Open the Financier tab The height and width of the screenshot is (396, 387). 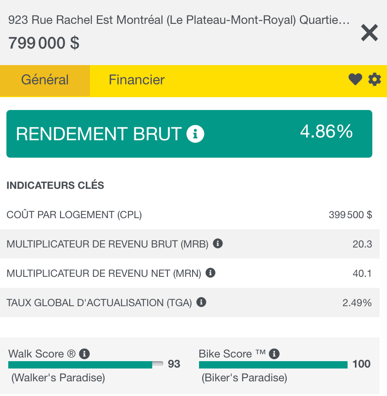(137, 80)
